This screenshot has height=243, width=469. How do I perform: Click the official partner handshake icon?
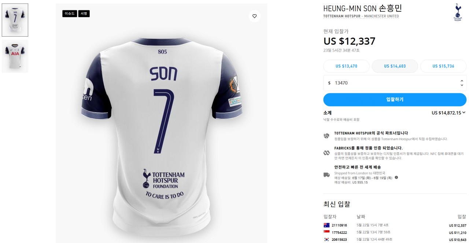point(326,136)
